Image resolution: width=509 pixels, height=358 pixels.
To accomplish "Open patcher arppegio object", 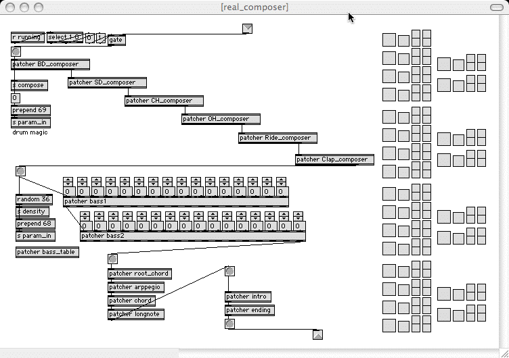I will pyautogui.click(x=136, y=287).
